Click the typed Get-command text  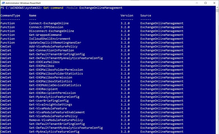53,8
